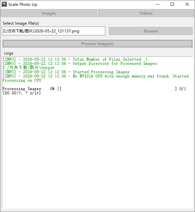Click the 'Scale Photo Up' window title
195x212 pixels.
click(23, 5)
